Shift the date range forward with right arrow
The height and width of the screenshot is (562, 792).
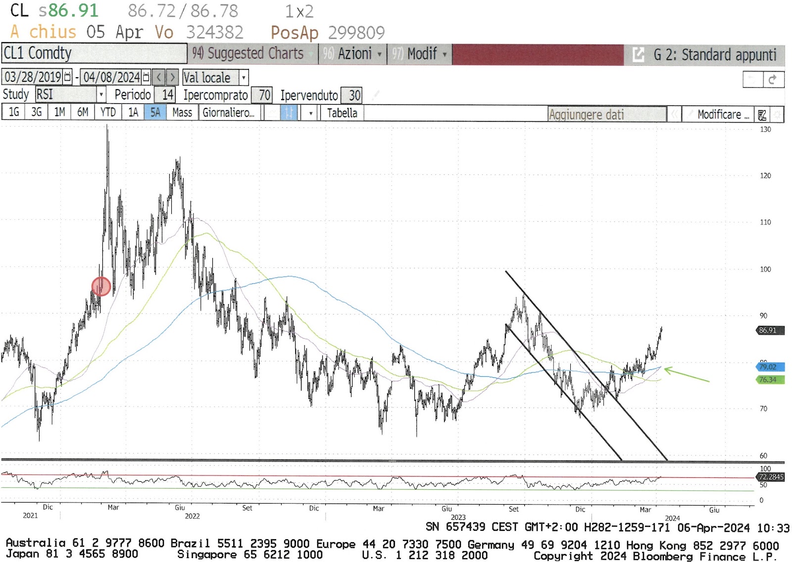pyautogui.click(x=172, y=77)
